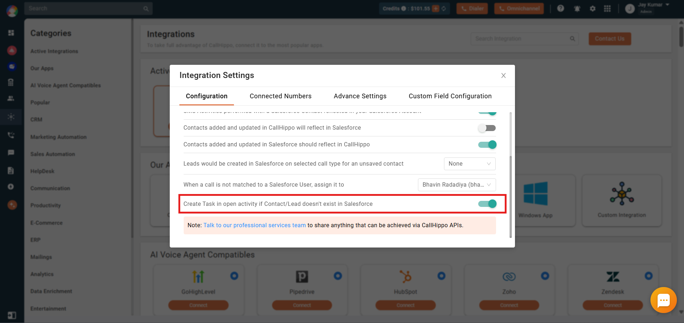Screen dimensions: 684x323
Task: Open the messages chat icon in sidebar
Action: tap(11, 152)
